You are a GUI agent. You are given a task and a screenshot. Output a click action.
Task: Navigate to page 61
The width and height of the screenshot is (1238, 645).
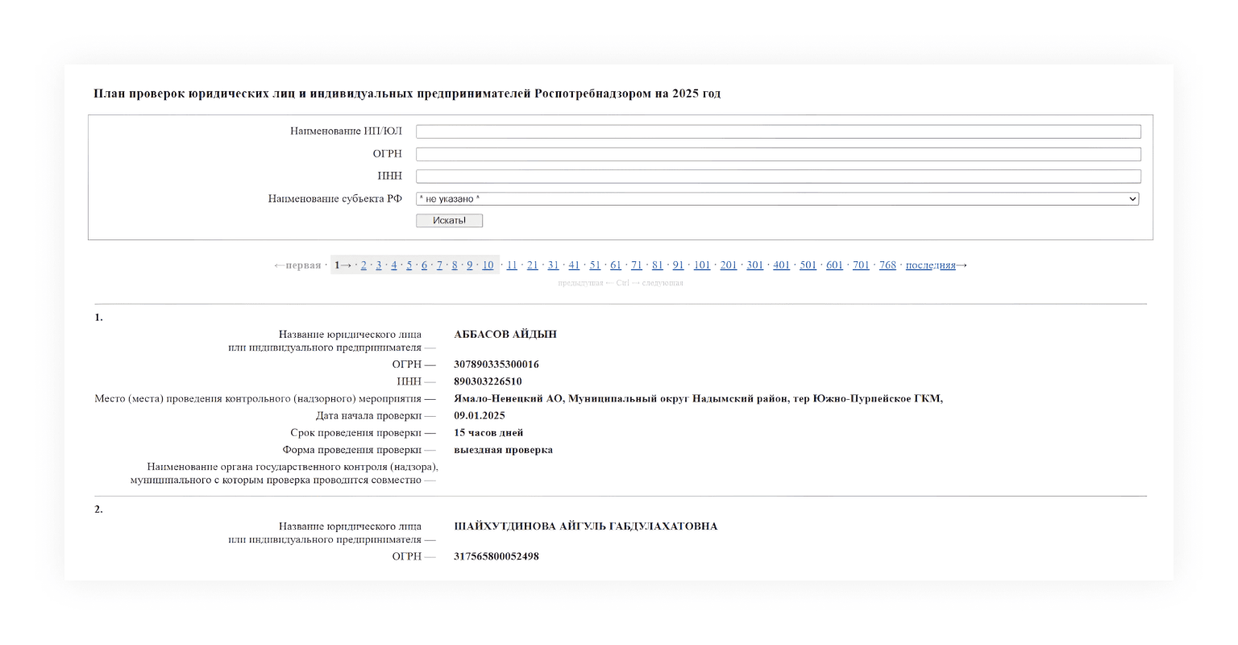pos(616,265)
